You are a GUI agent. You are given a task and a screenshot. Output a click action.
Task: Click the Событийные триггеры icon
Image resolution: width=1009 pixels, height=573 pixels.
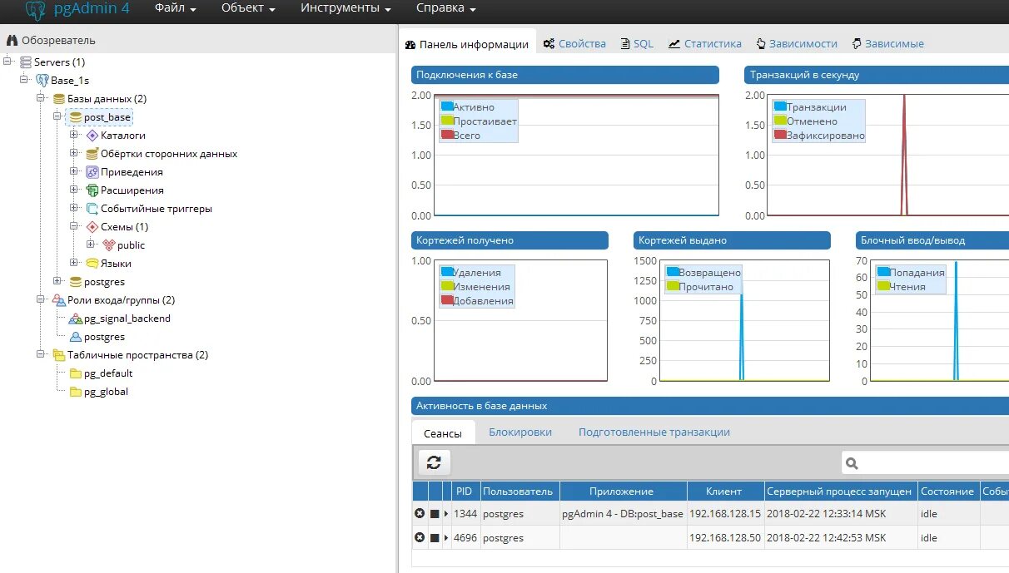coord(92,209)
